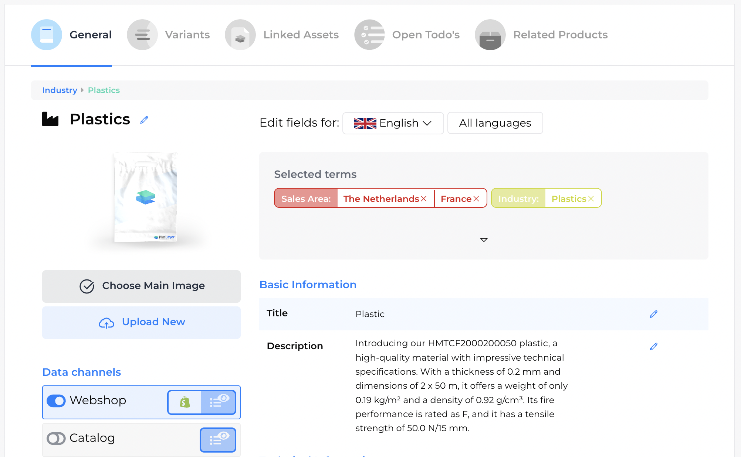741x457 pixels.
Task: Remove Plastics term from Industry tag
Action: [591, 199]
